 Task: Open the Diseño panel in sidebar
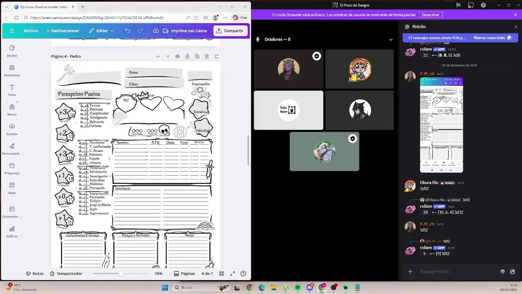coord(12,51)
